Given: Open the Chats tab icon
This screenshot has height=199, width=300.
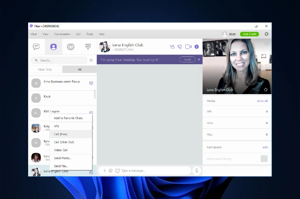Looking at the screenshot, I should 36,47.
